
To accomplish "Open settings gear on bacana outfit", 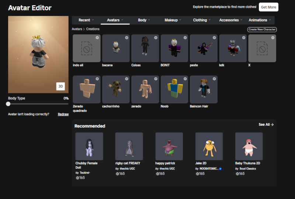I will 126,38.
